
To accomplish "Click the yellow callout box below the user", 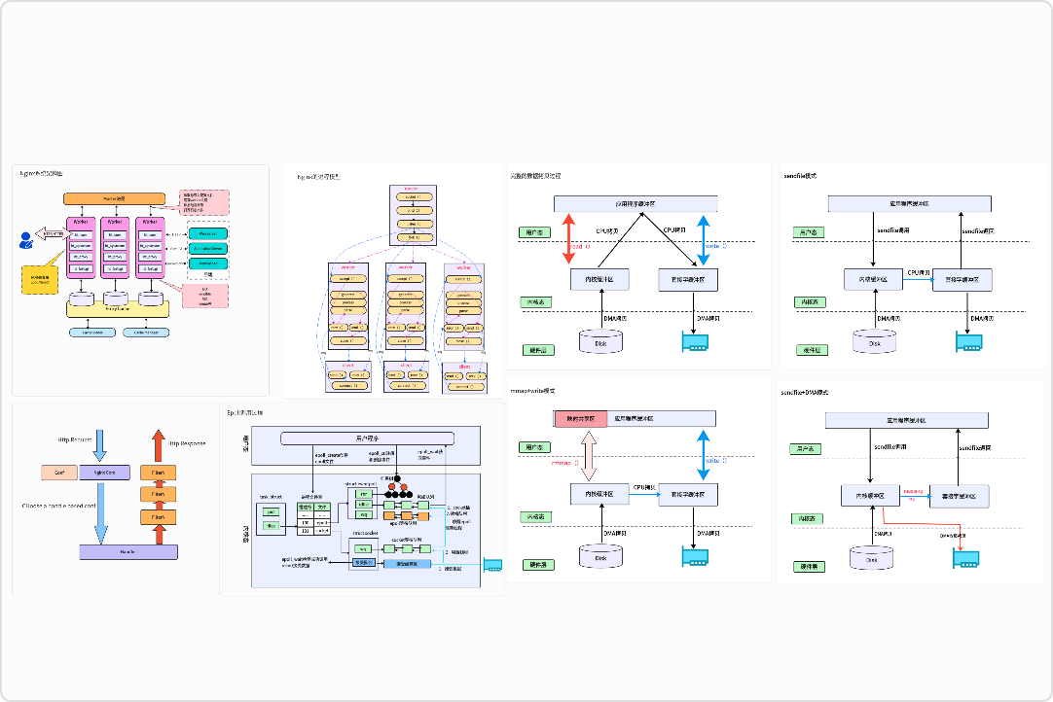I will click(x=40, y=279).
